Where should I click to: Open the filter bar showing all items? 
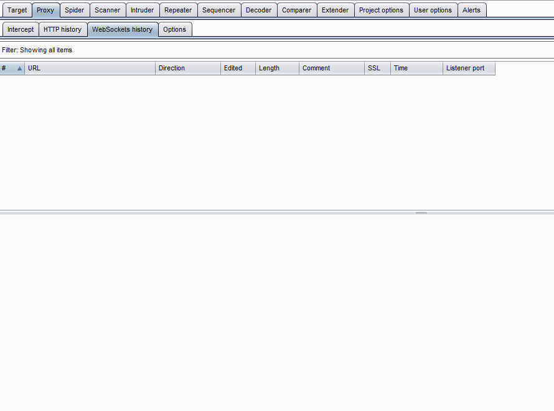pyautogui.click(x=277, y=50)
